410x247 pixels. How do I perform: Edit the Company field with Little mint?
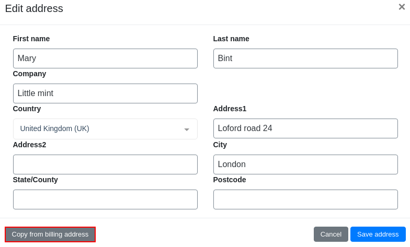[x=105, y=93]
